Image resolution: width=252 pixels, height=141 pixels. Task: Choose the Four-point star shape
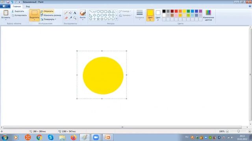[x=94, y=19]
